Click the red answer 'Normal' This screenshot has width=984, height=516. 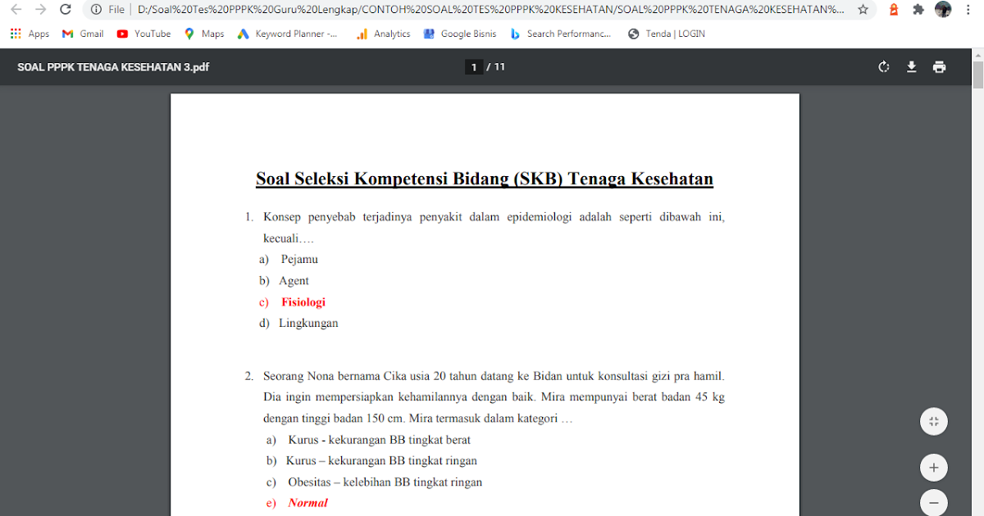(307, 503)
